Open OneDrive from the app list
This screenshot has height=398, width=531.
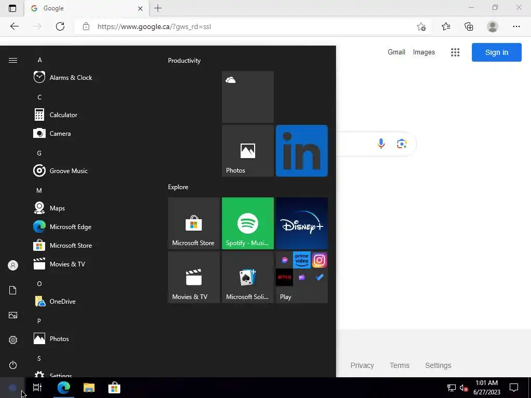click(54, 301)
